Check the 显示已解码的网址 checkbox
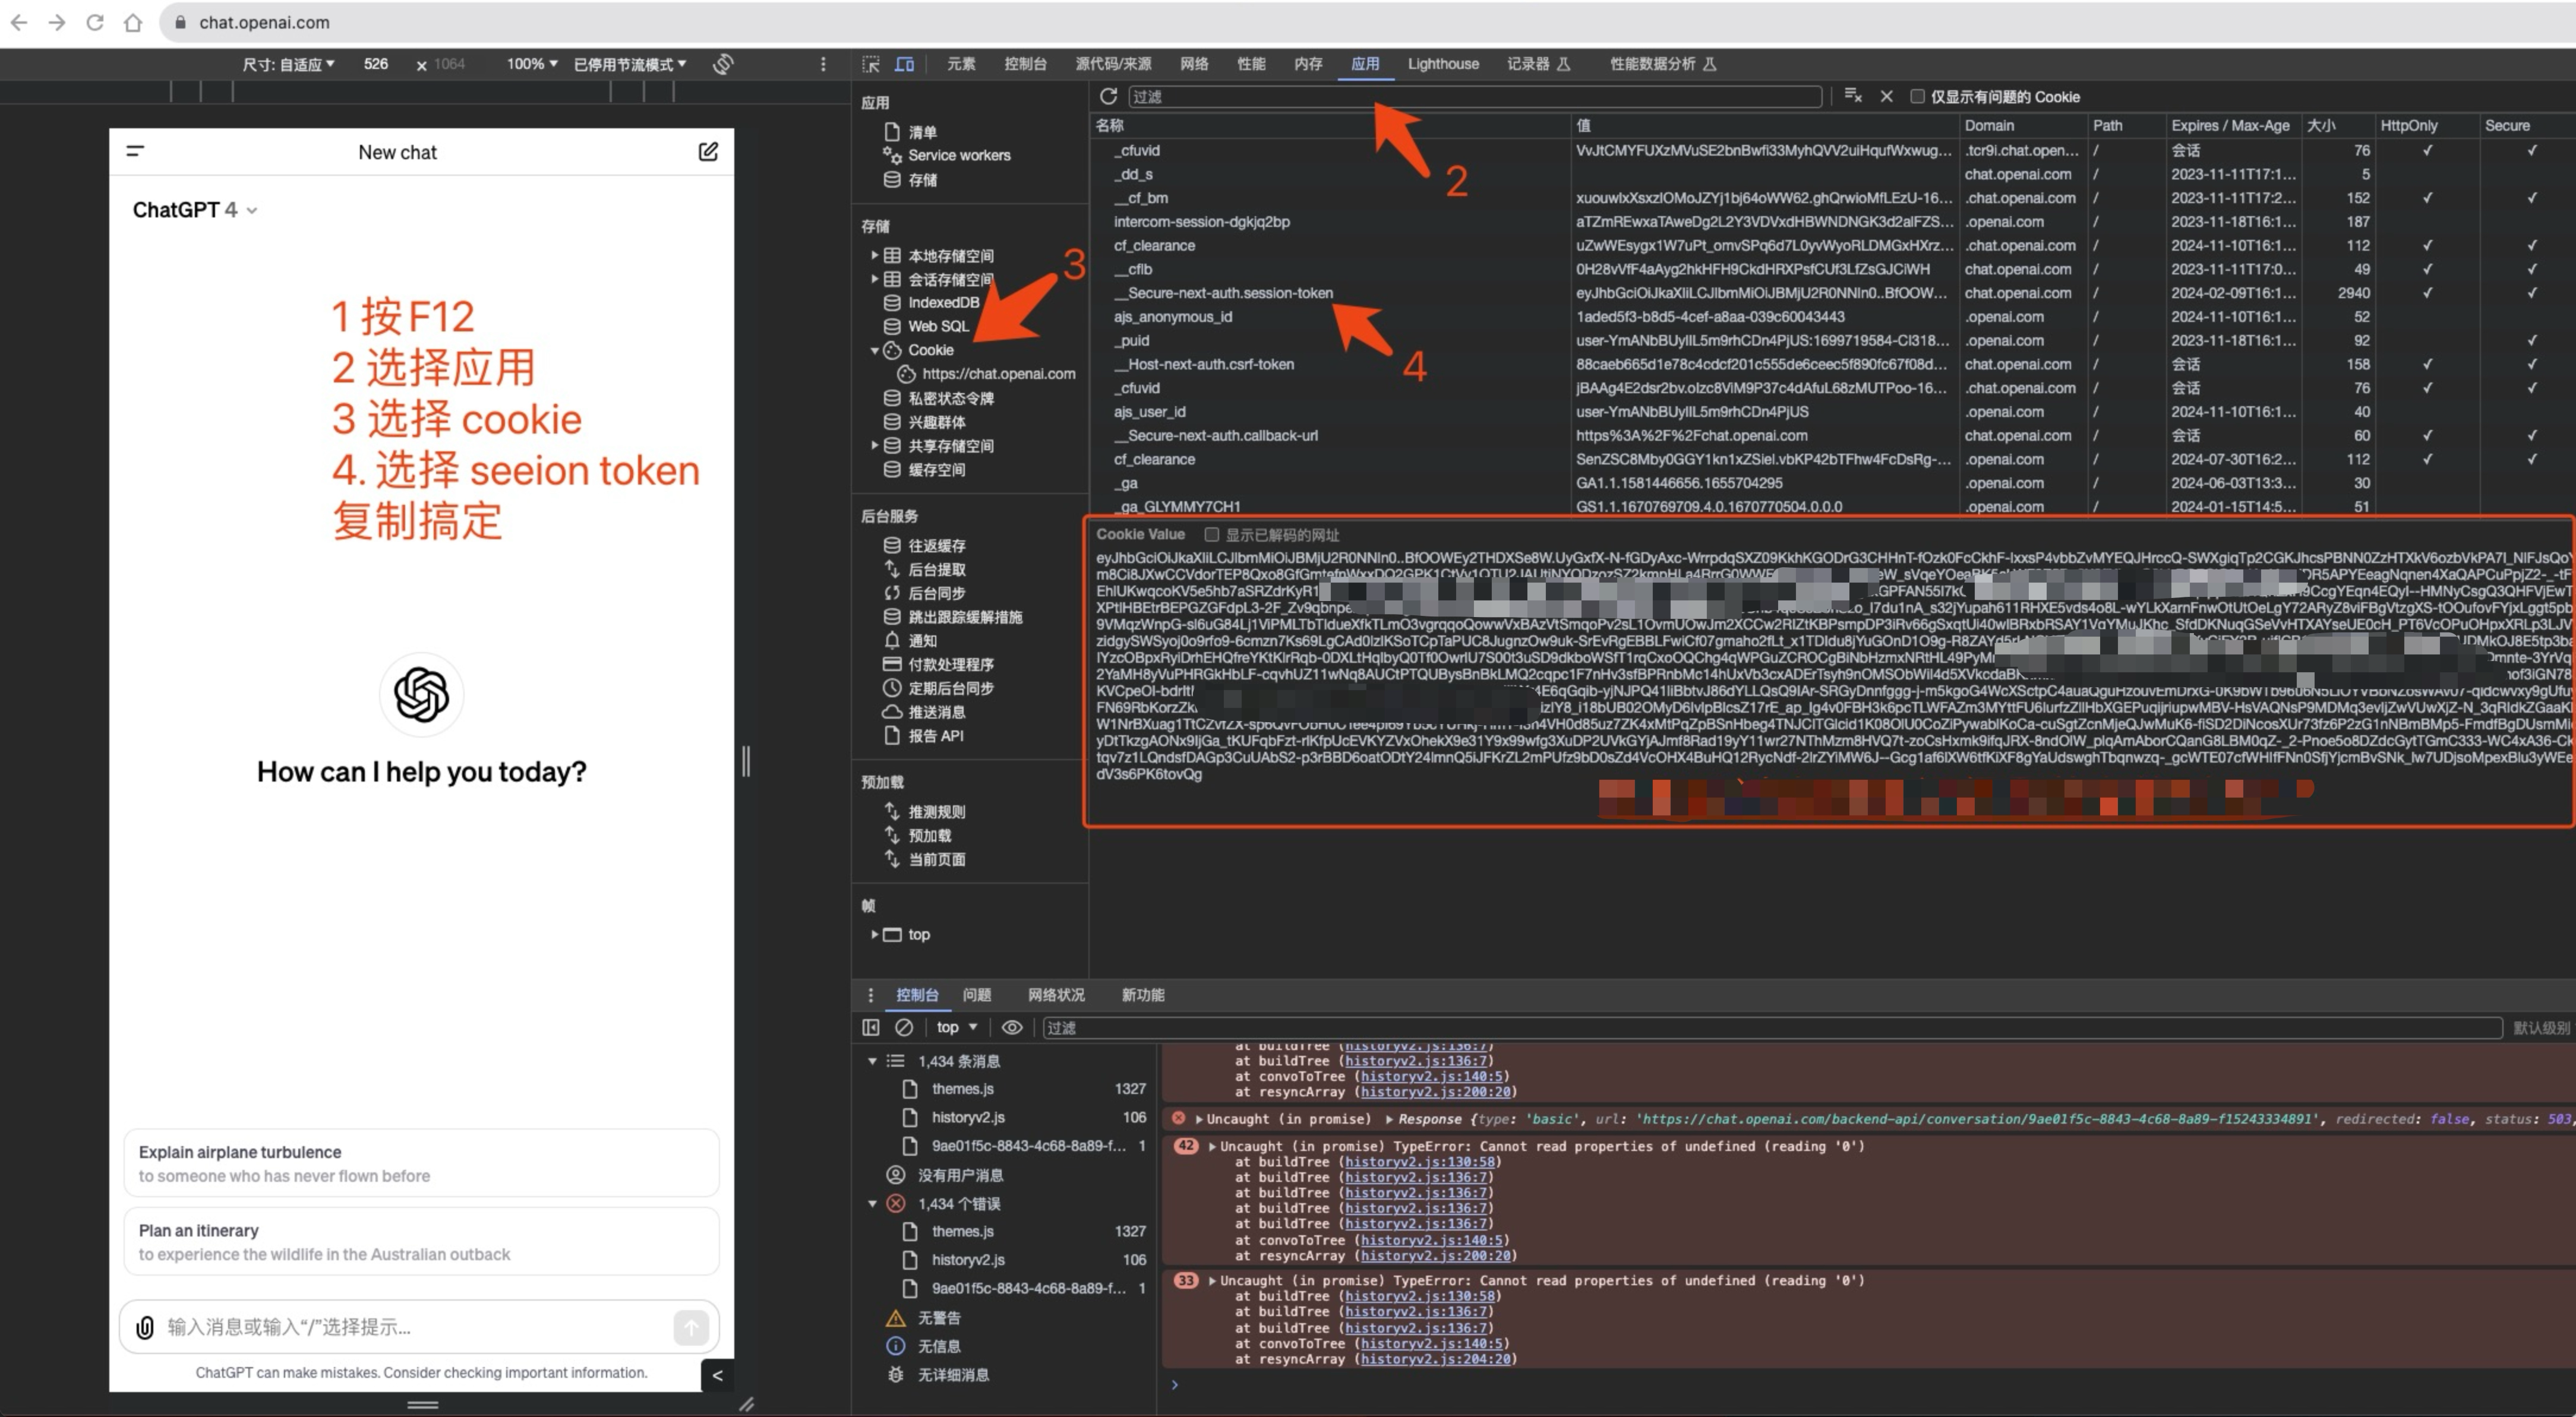 pyautogui.click(x=1211, y=534)
